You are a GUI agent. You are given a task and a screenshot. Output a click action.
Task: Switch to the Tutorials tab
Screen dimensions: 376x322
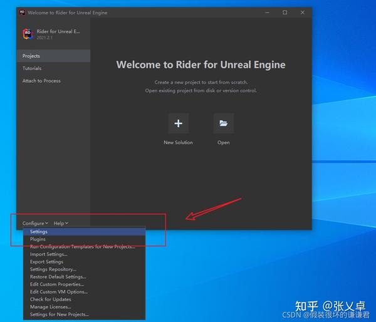click(x=53, y=68)
